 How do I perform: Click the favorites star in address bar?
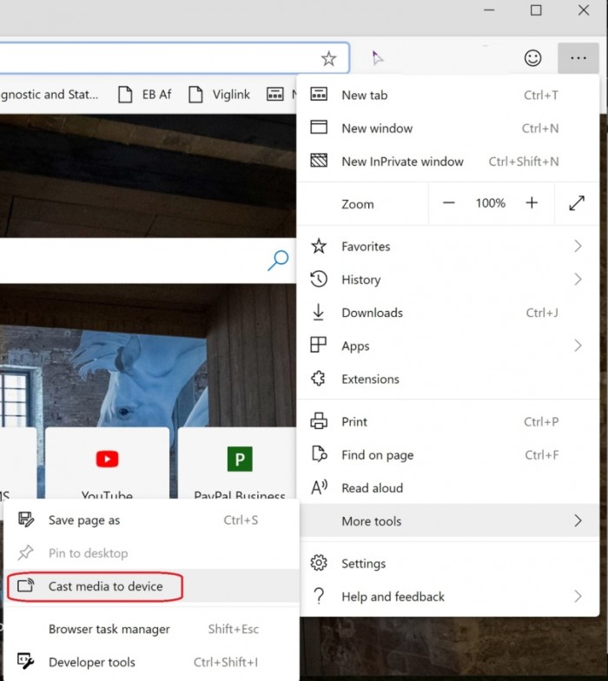tap(328, 58)
